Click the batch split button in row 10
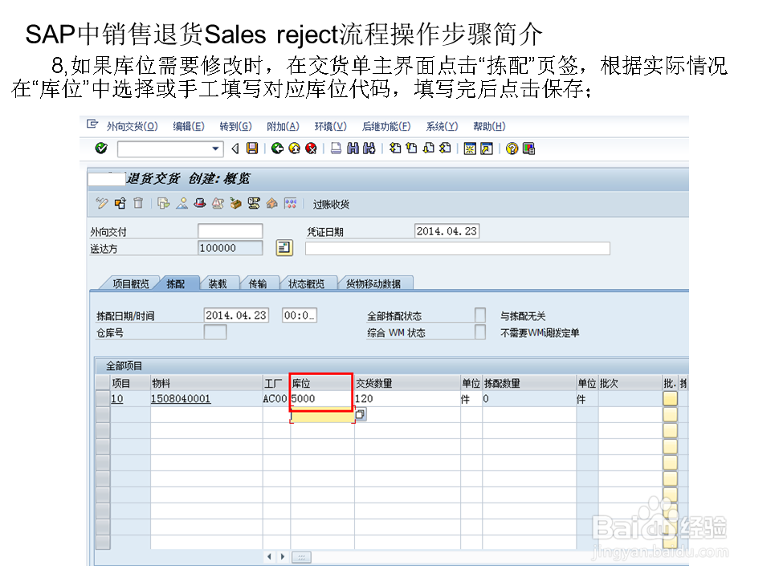The image size is (771, 578). click(x=670, y=399)
